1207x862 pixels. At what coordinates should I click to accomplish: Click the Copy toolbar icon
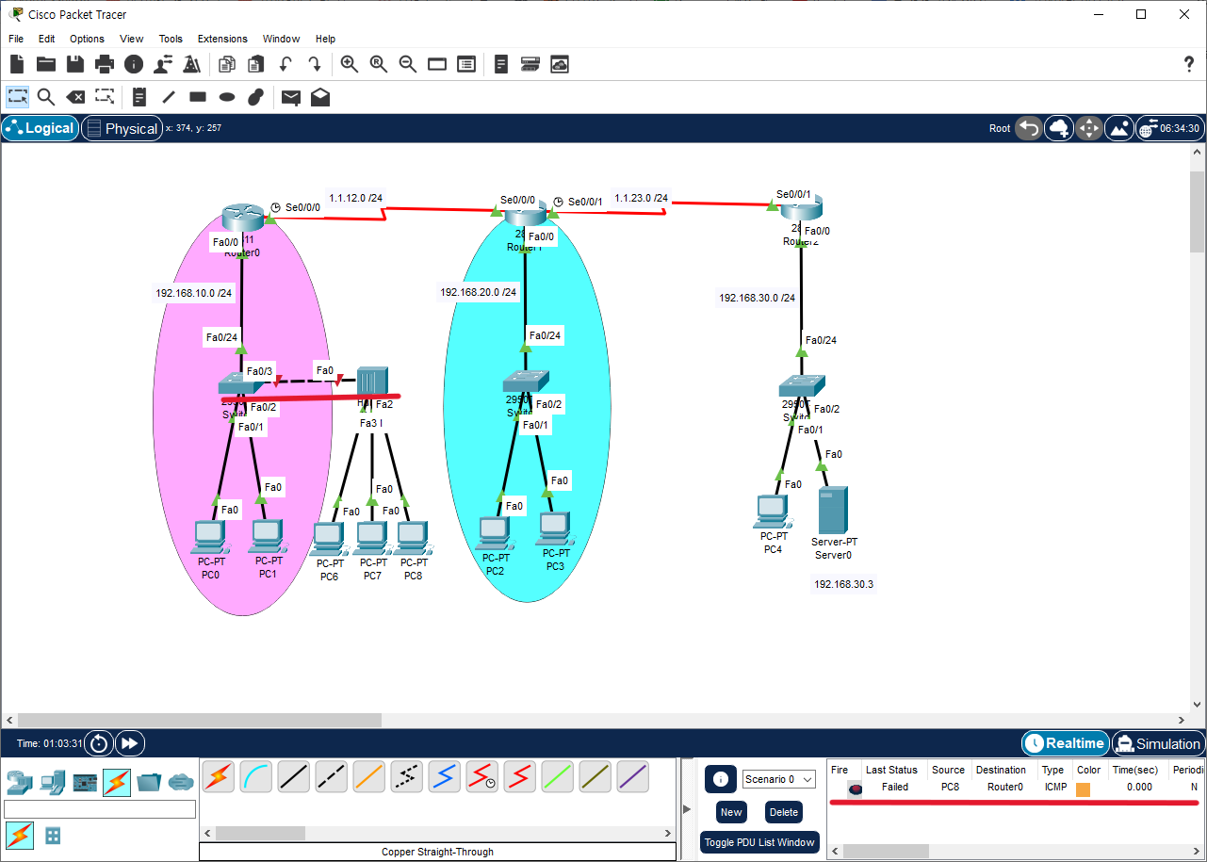click(227, 64)
